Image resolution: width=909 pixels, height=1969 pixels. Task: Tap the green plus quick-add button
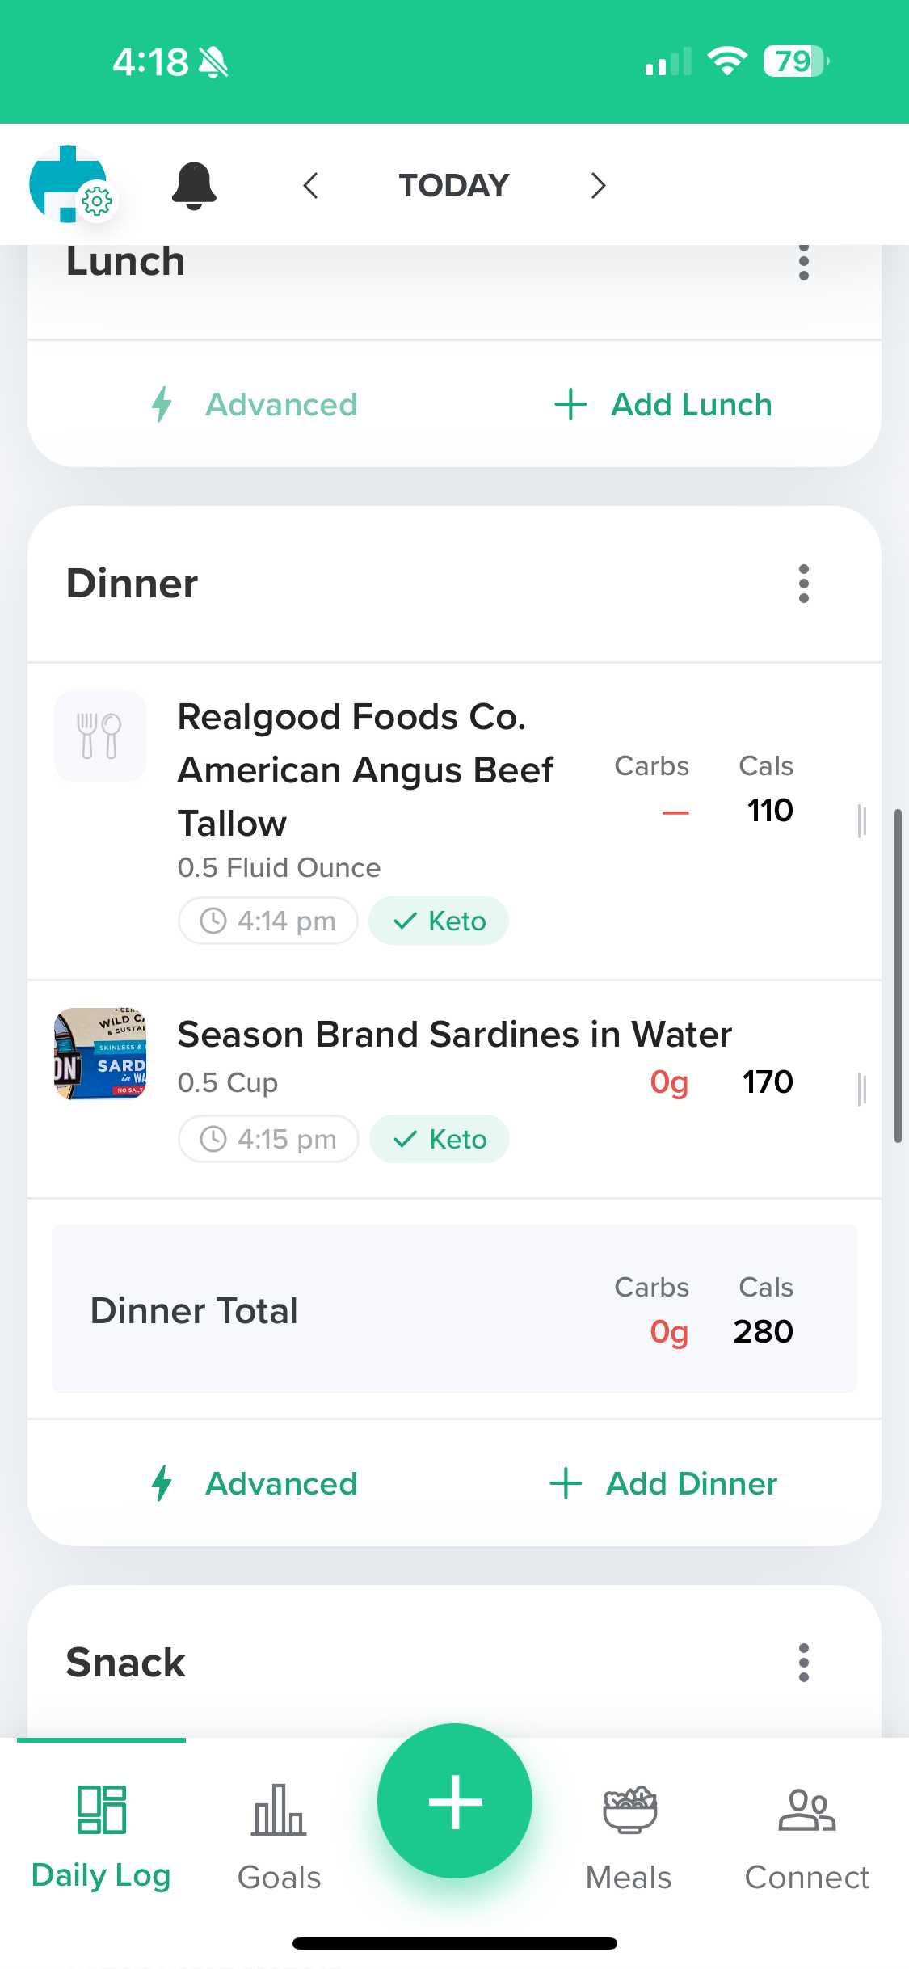[455, 1801]
